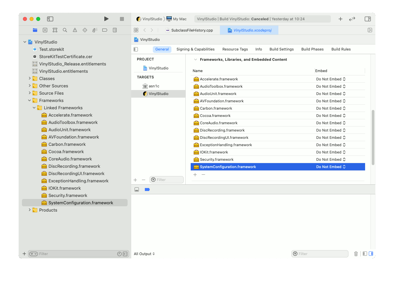This screenshot has height=283, width=394.
Task: Open Build Settings tab
Action: click(281, 49)
